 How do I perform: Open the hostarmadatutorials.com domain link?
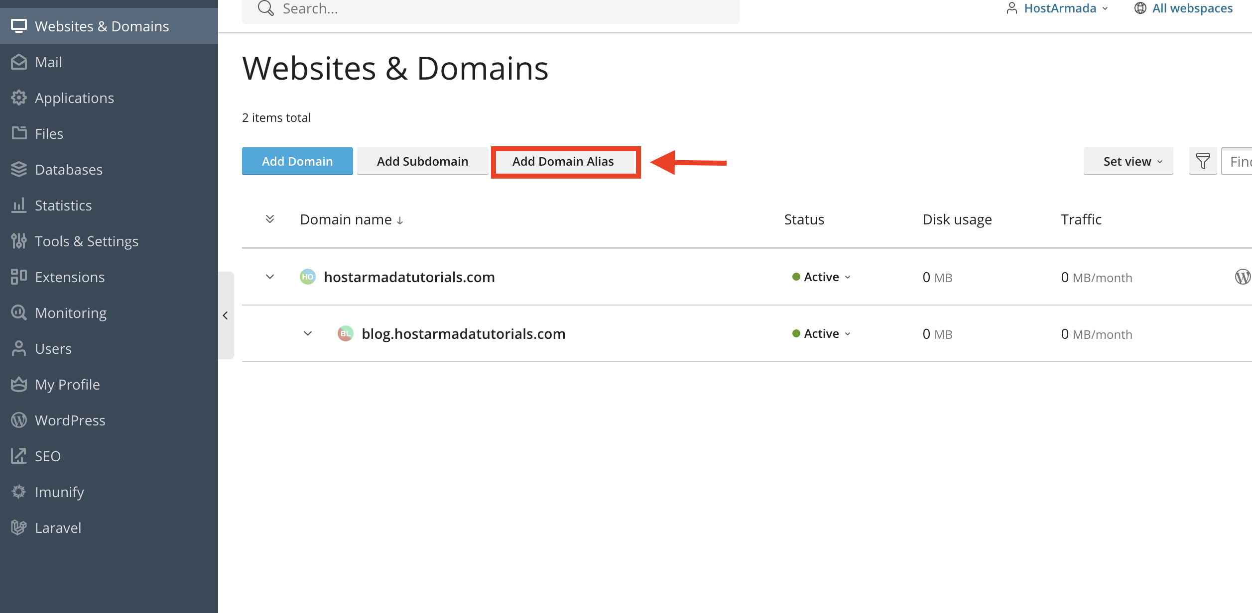tap(409, 277)
